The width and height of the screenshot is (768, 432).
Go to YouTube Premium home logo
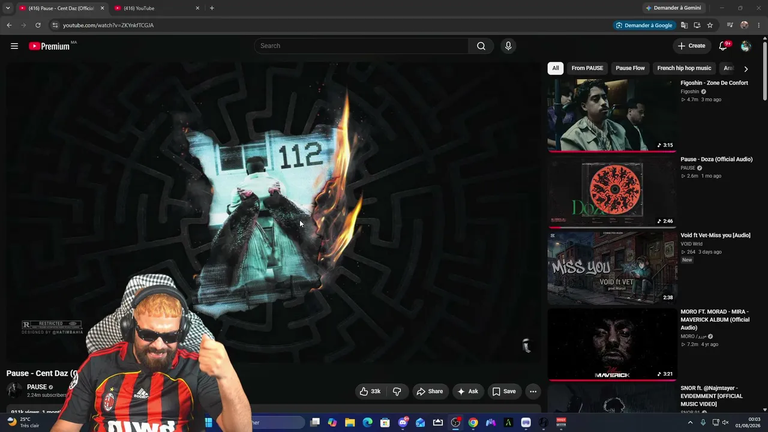[49, 46]
